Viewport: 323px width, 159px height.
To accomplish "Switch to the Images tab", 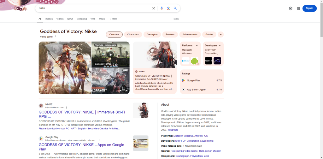I will pos(49,19).
